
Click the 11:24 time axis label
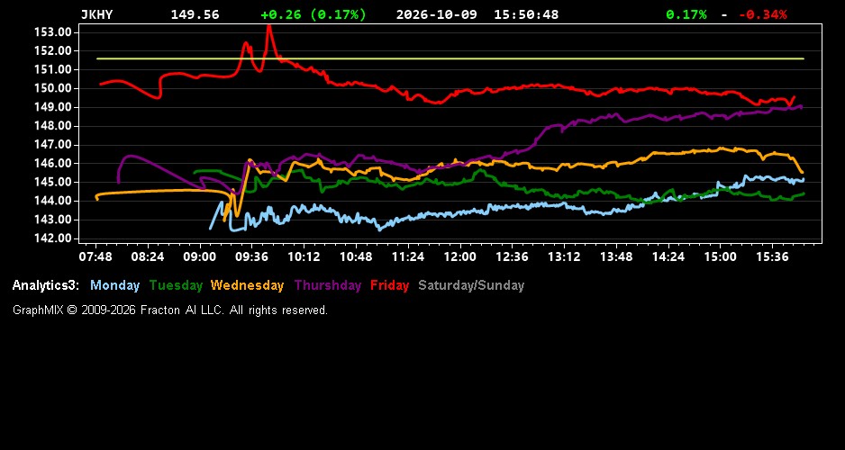point(408,256)
